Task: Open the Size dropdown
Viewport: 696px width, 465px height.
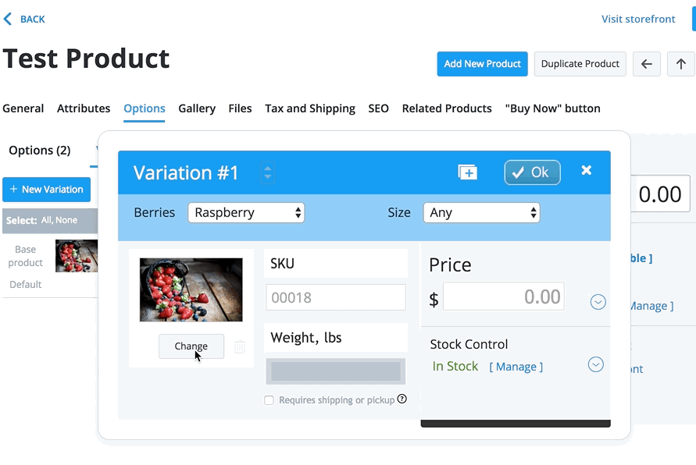Action: (x=481, y=212)
